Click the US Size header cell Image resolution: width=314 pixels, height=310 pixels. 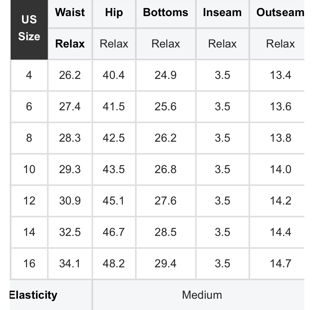point(29,28)
